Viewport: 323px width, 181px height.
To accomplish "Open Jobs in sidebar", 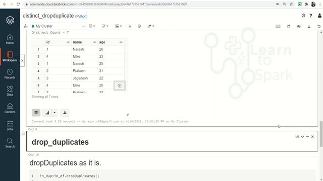I will click(10, 126).
